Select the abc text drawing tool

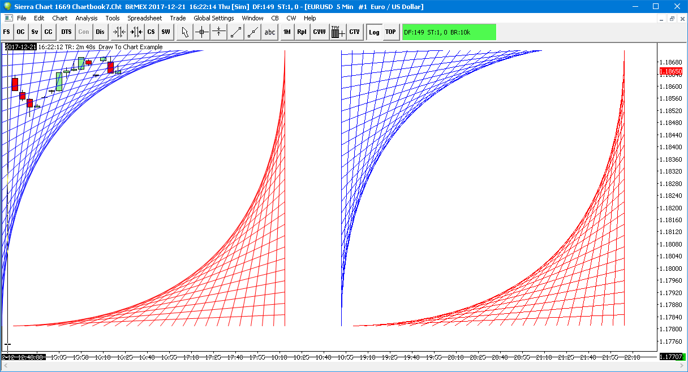(270, 32)
